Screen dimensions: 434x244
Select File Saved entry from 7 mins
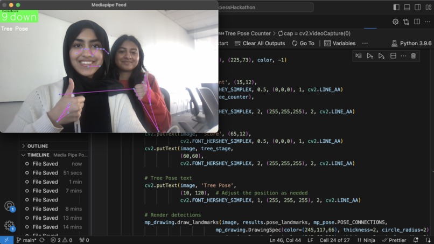pos(53,191)
